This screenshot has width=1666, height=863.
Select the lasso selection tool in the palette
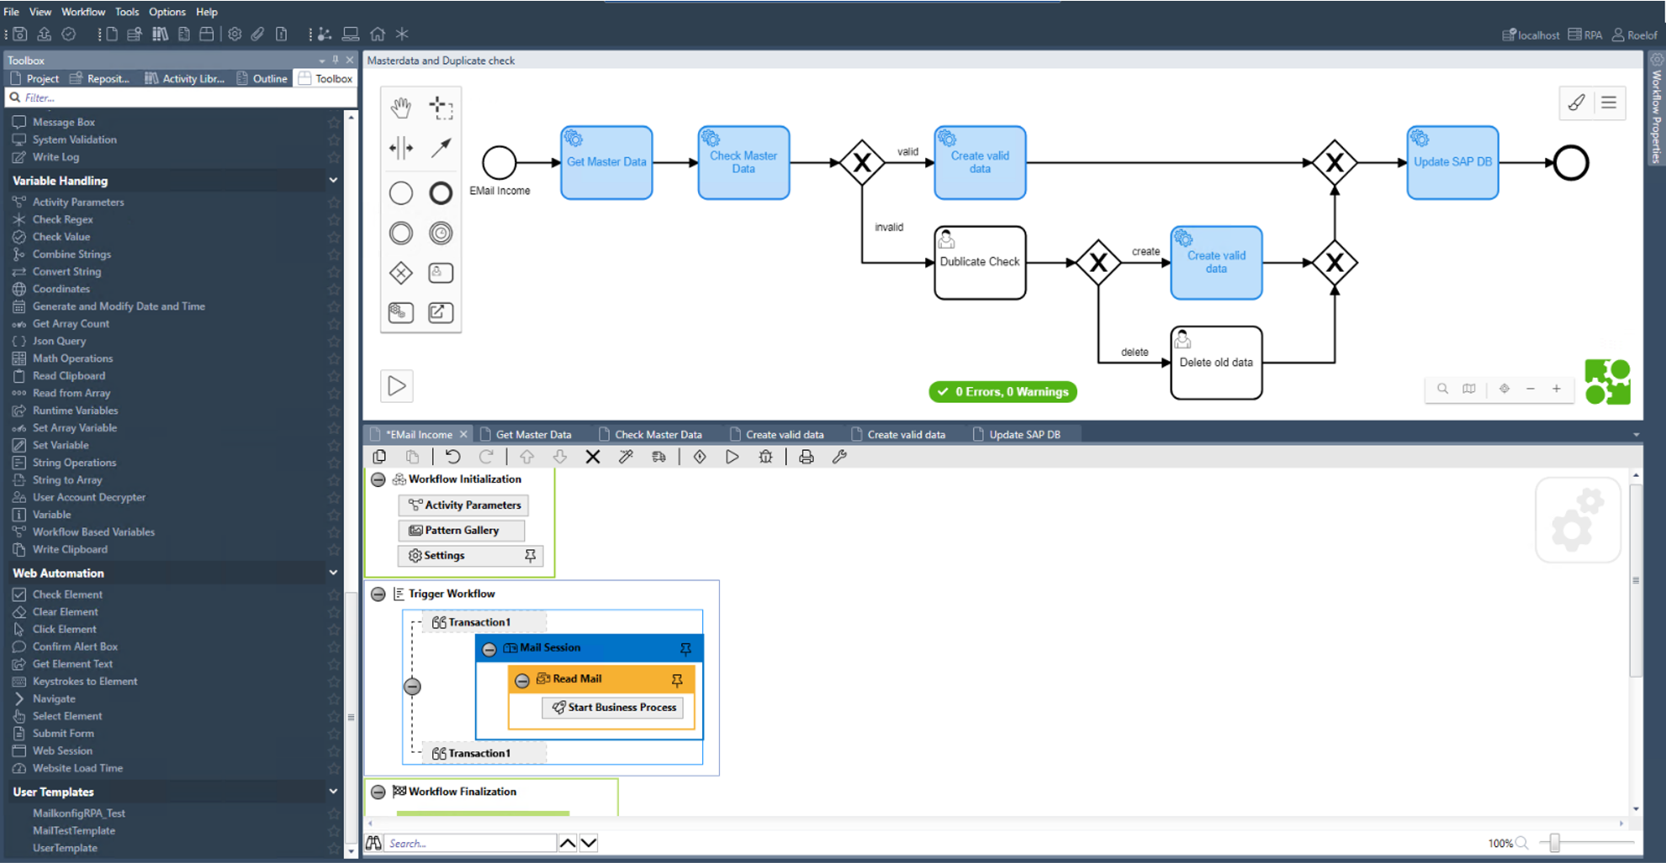coord(441,108)
